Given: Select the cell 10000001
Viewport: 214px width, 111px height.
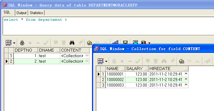Looking at the screenshot, I should click(115, 74).
